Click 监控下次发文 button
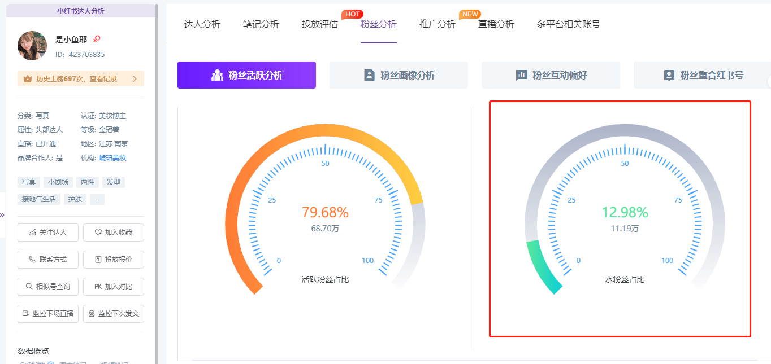Screen dimensions: 771x364 (114, 314)
